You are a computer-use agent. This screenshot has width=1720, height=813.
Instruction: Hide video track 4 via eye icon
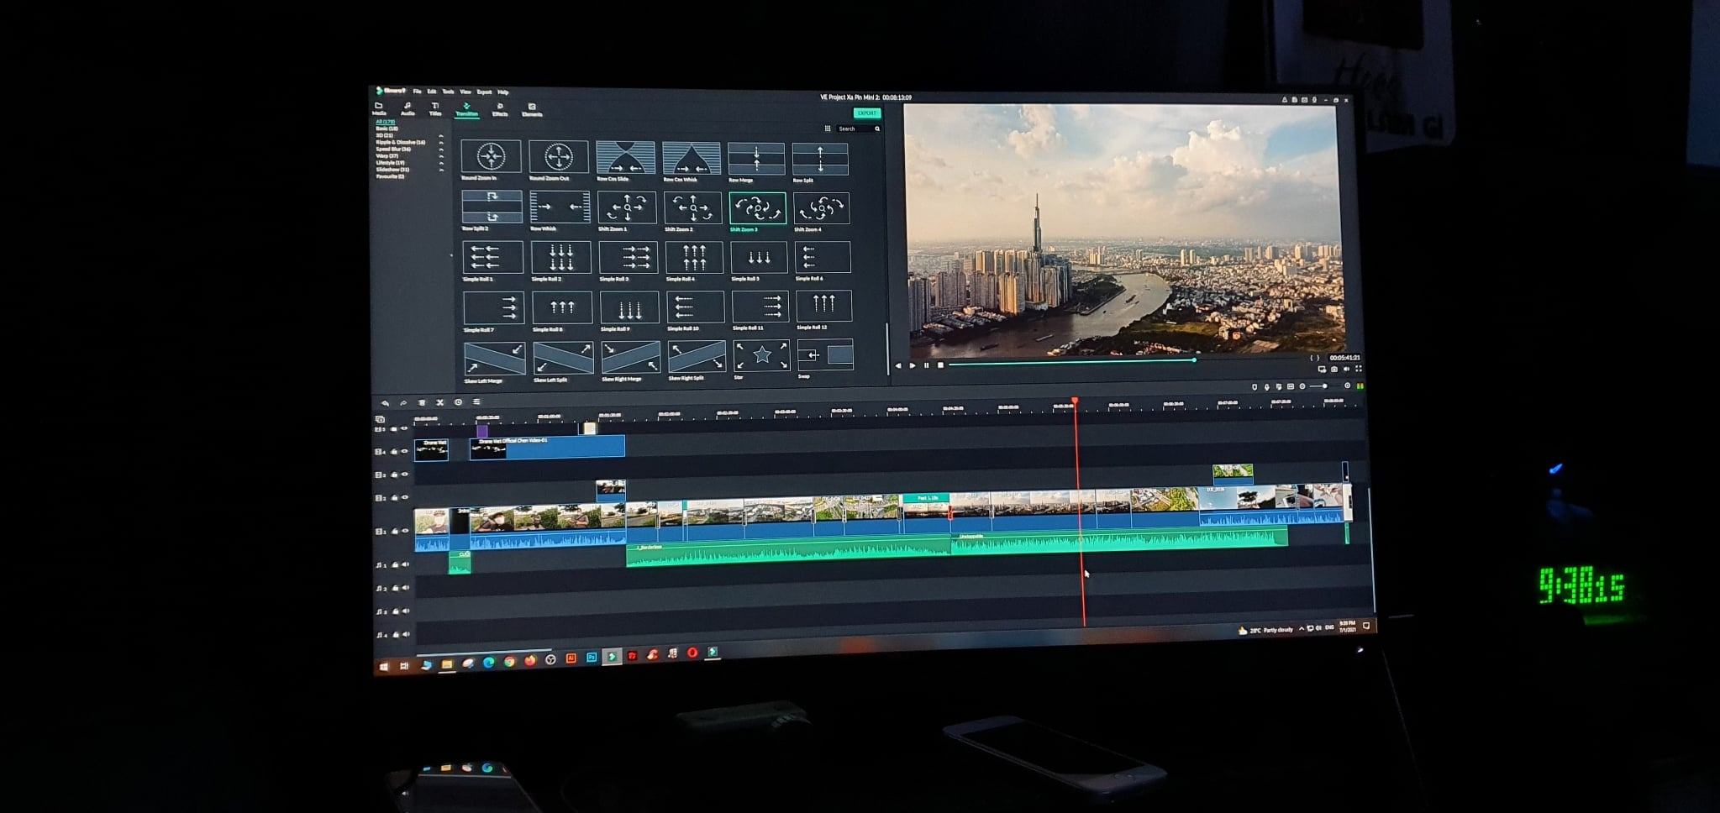coord(404,451)
